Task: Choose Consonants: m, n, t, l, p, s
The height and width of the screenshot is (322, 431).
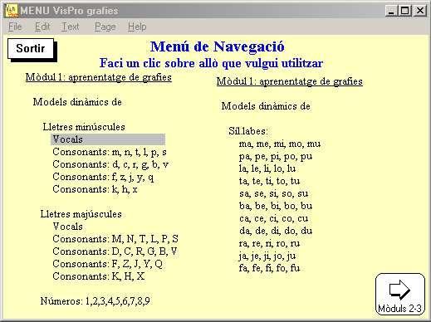Action: pos(110,152)
